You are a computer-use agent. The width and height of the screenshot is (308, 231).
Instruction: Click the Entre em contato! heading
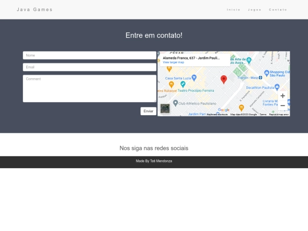(x=154, y=35)
